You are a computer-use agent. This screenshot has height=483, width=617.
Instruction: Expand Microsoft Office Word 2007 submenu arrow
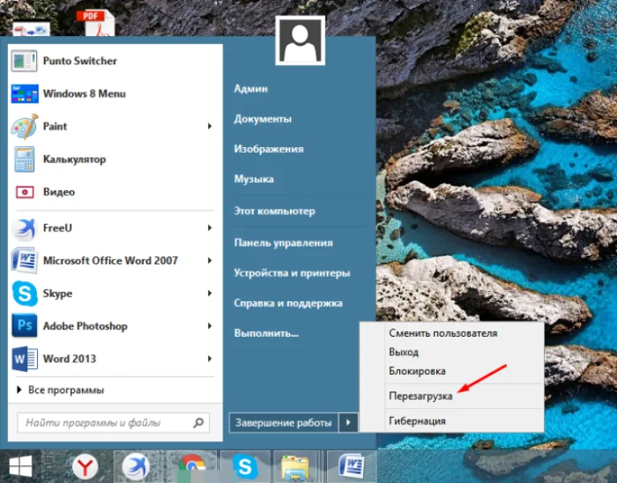(210, 260)
